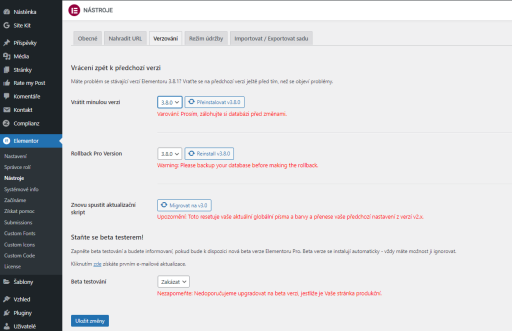Click the Uživatelé user icon

coord(6,326)
